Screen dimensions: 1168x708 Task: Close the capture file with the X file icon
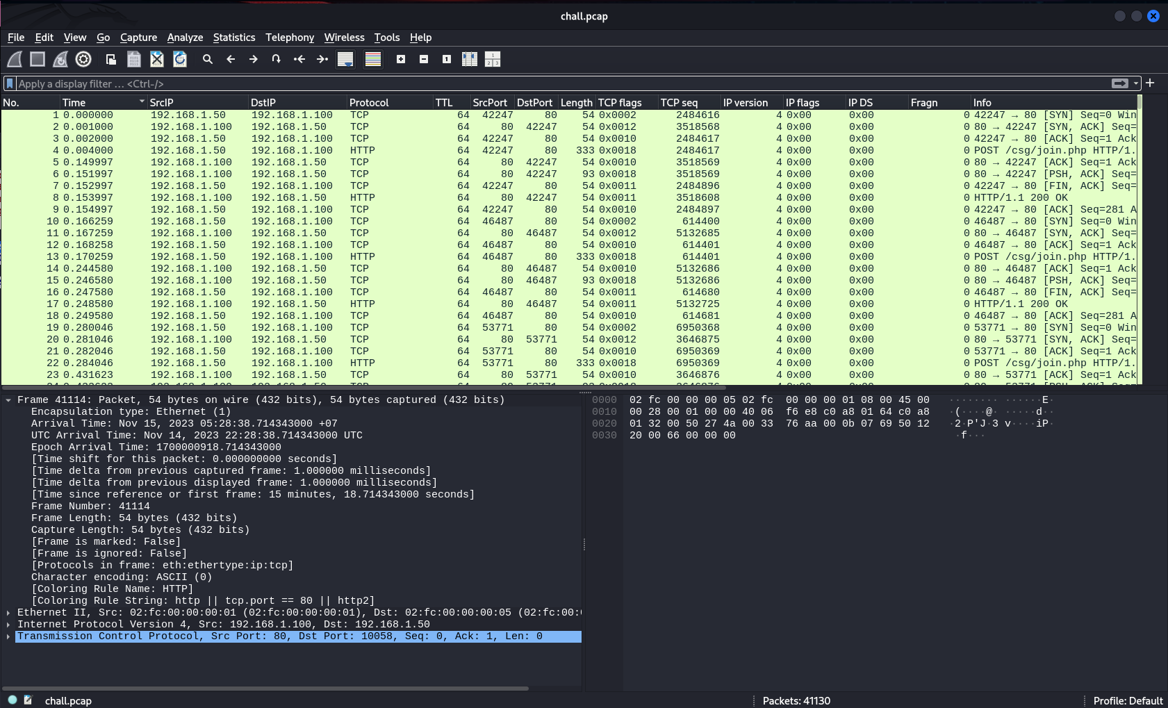point(157,59)
